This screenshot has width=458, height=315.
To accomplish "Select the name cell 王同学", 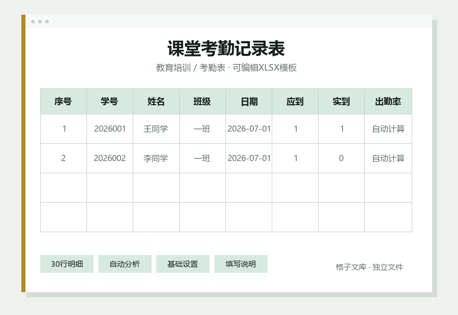I will tap(156, 129).
